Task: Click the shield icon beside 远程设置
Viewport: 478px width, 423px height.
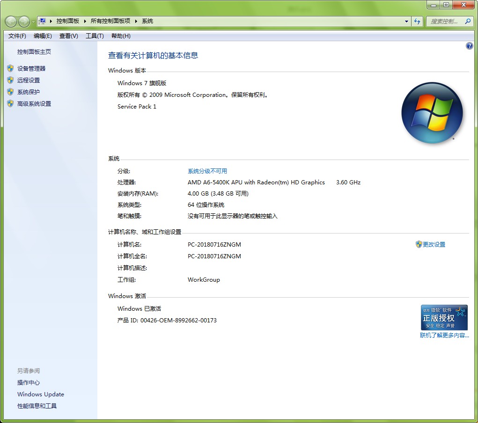Action: point(10,80)
